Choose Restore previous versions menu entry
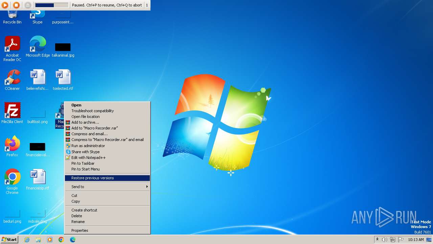The image size is (433, 244). pos(107,178)
